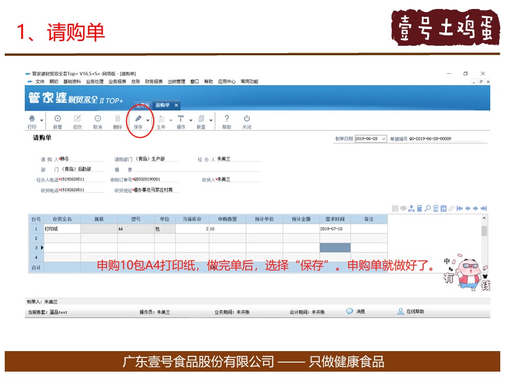Image resolution: width=505 pixels, height=379 pixels.
Task: Open the calculator icon above the grid
Action: pos(420,208)
